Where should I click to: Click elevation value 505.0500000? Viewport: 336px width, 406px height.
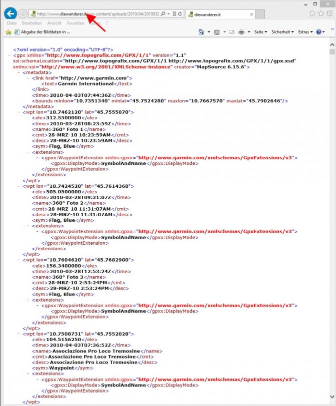(64, 192)
